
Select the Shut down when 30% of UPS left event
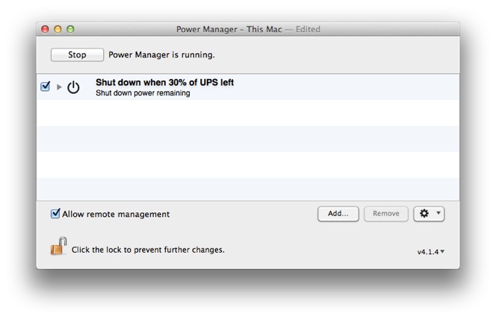[x=248, y=87]
